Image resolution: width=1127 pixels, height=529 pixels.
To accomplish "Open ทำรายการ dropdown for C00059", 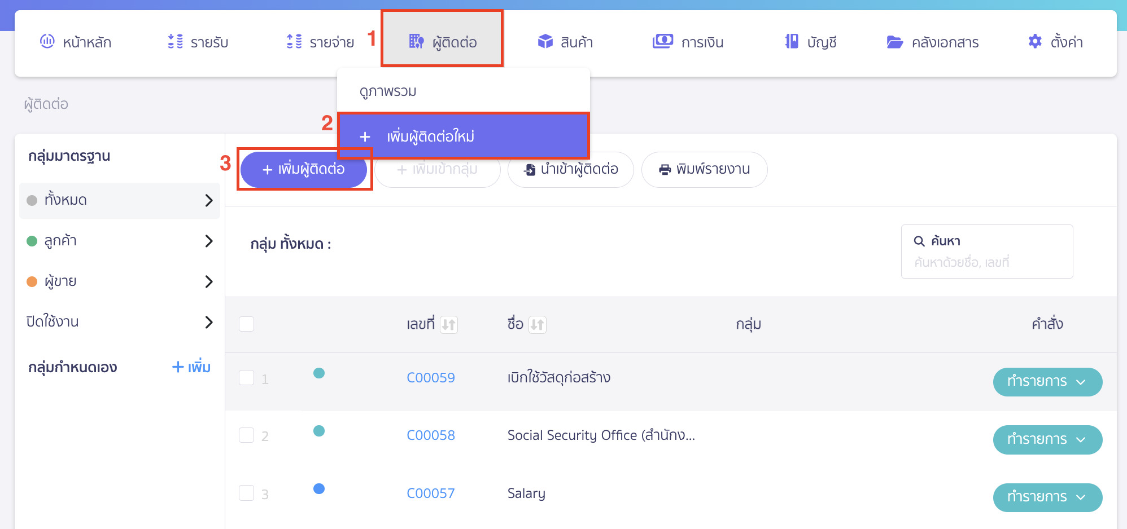I will point(1047,382).
